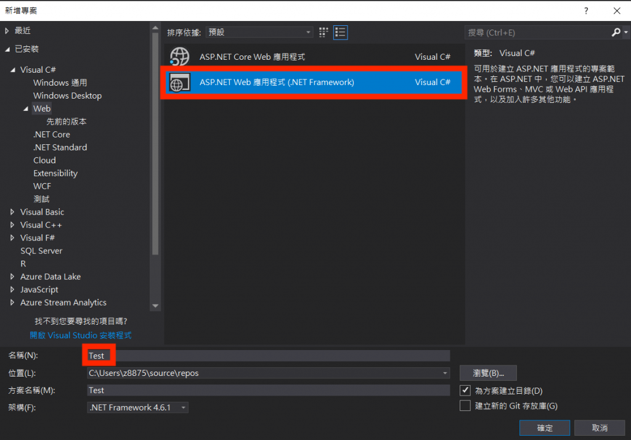631x440 pixels.
Task: Select the .NET Core category
Action: pos(52,134)
